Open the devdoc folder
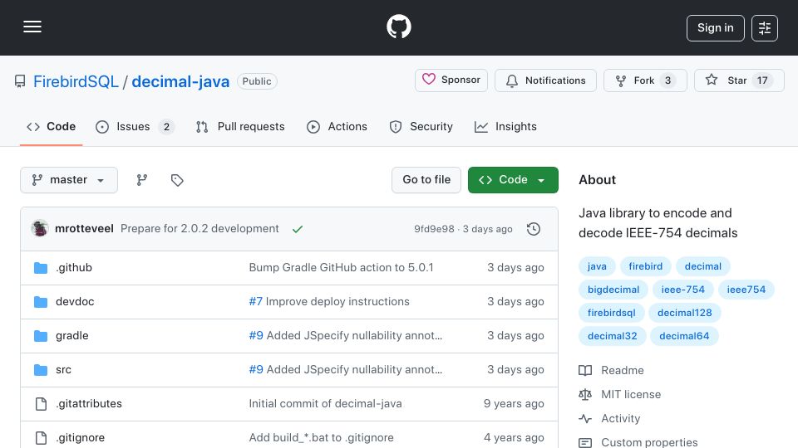 tap(75, 302)
